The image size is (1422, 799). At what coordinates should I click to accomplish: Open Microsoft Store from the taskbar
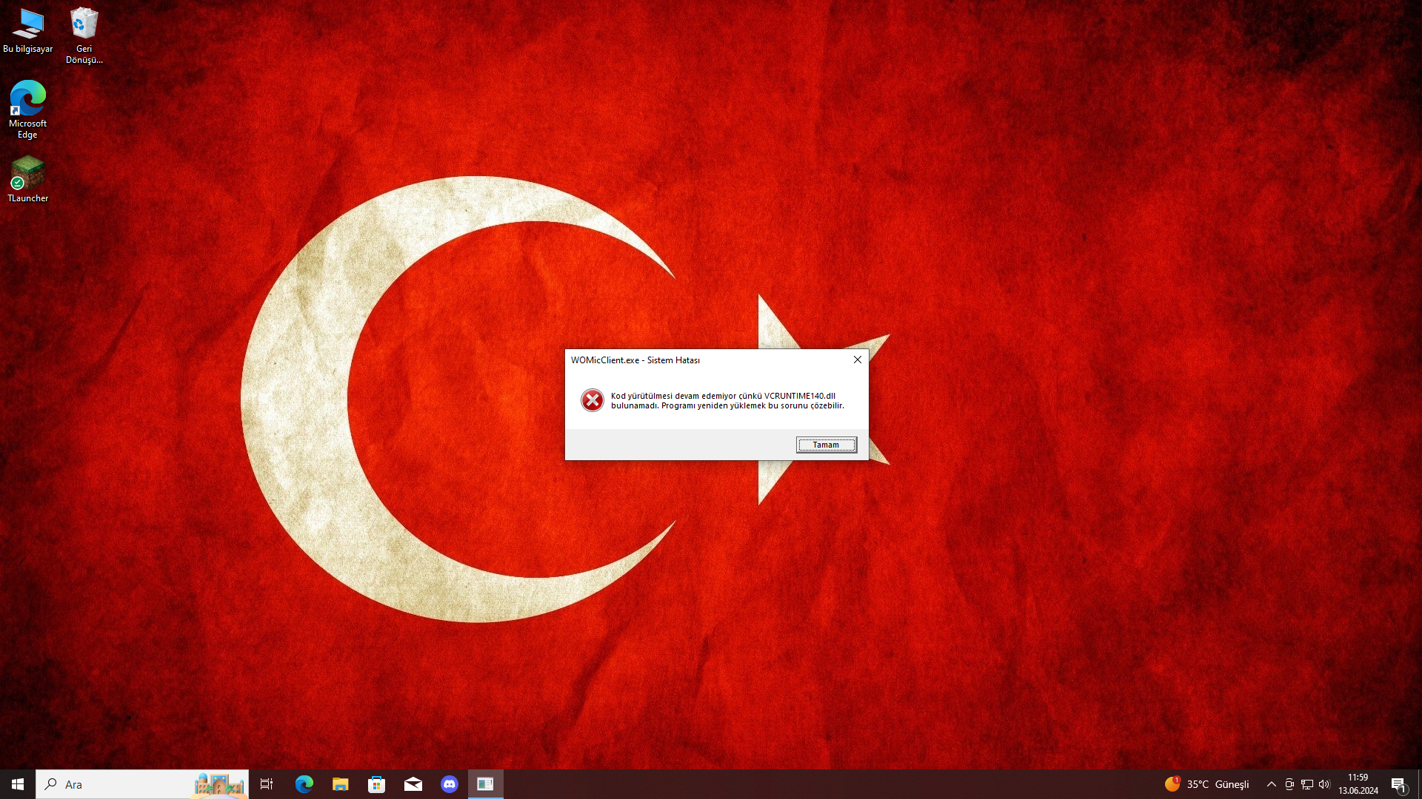pos(377,784)
